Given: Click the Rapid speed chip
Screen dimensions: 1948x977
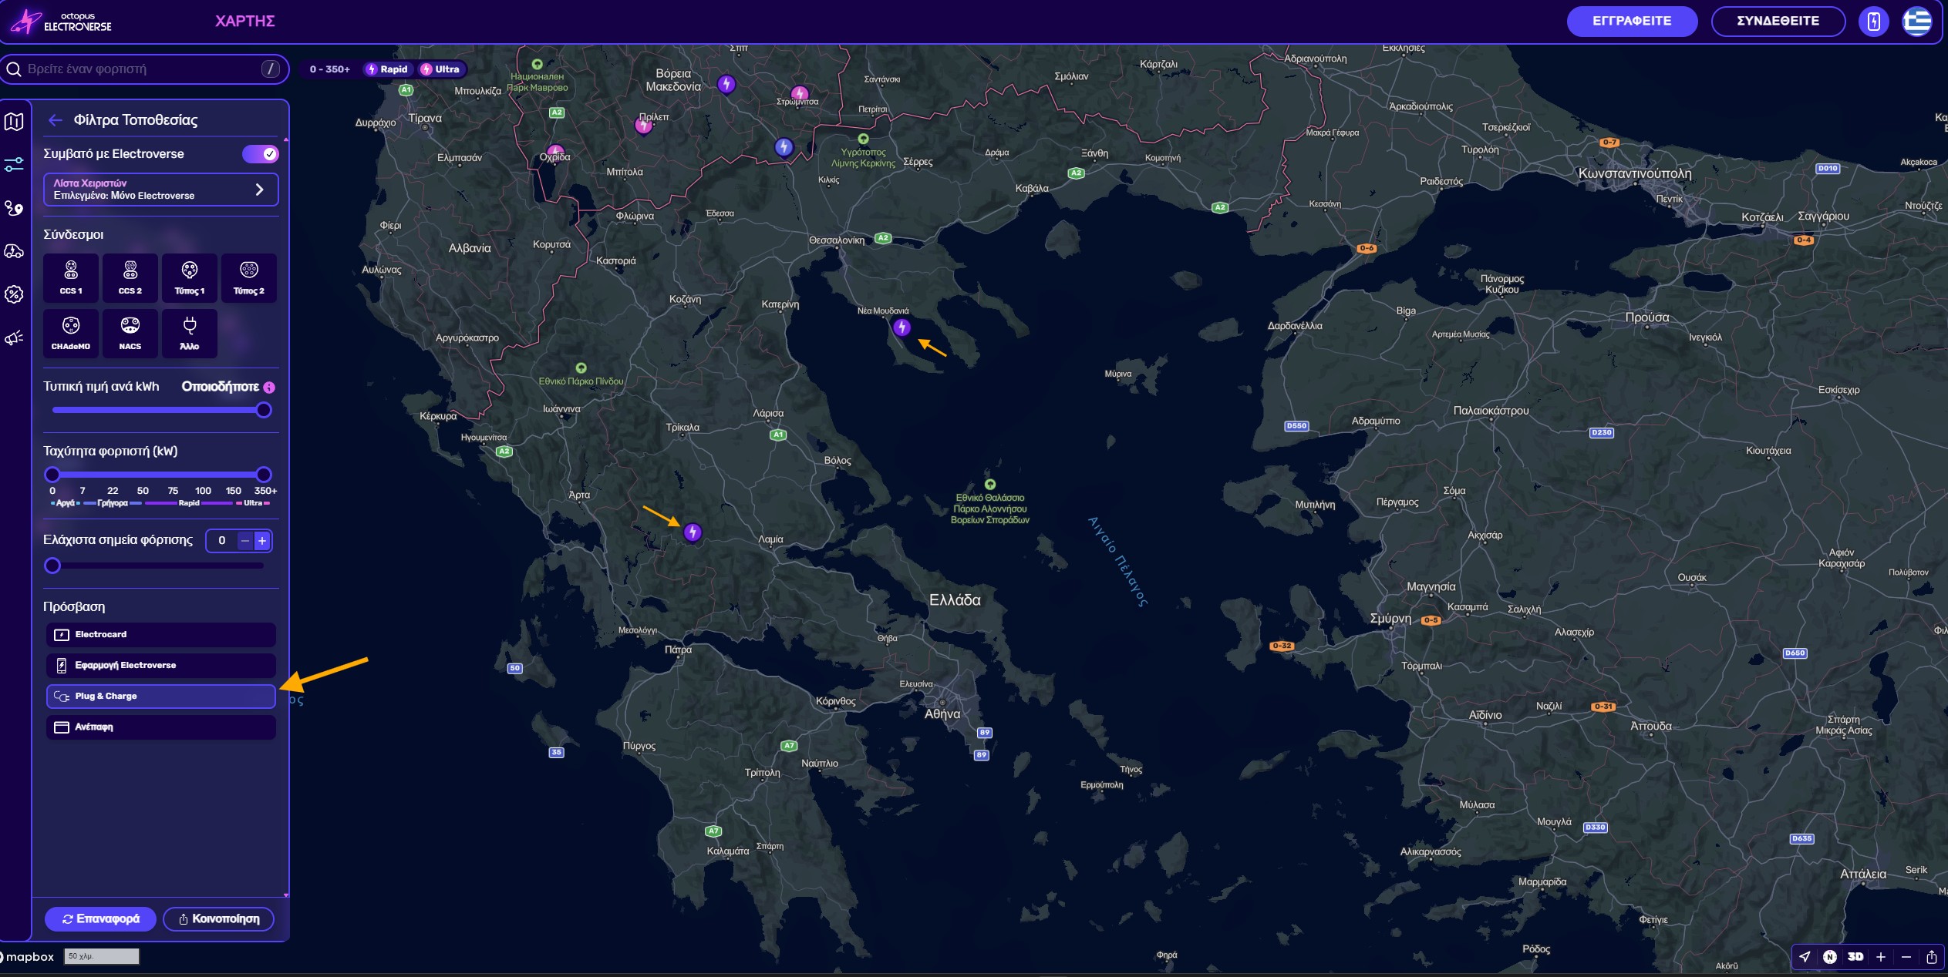Looking at the screenshot, I should (x=388, y=69).
